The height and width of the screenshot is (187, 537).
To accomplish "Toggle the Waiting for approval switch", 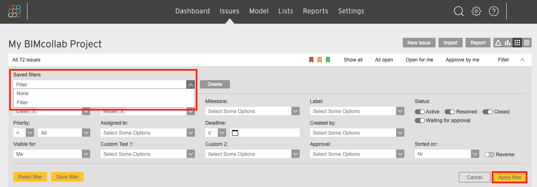I will pos(420,121).
